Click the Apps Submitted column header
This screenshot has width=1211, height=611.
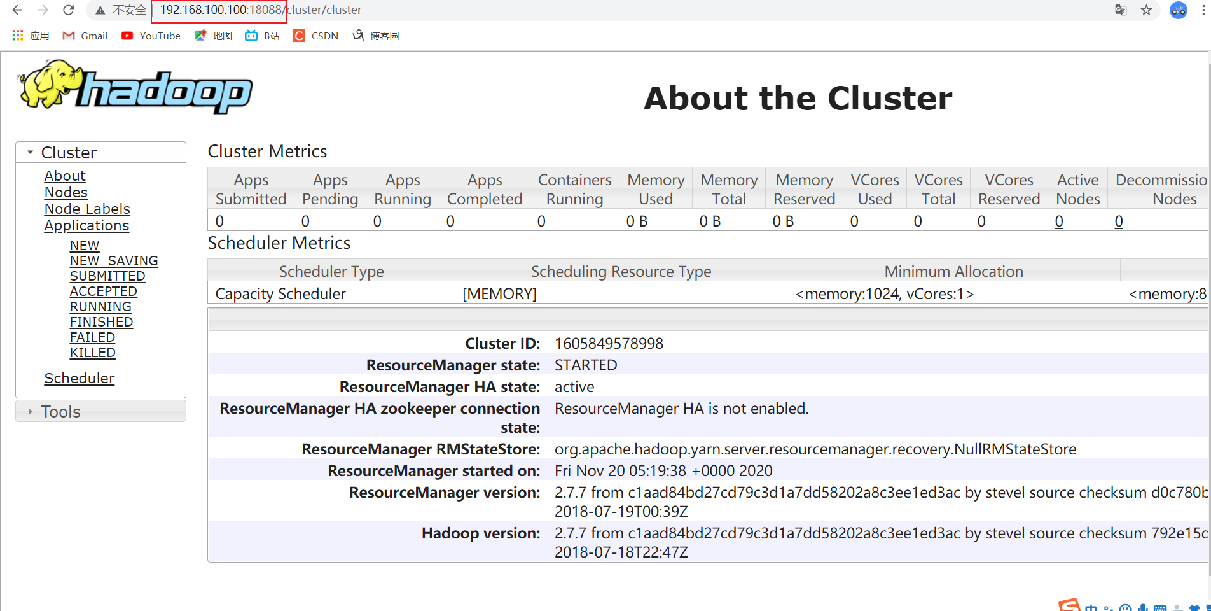point(251,189)
